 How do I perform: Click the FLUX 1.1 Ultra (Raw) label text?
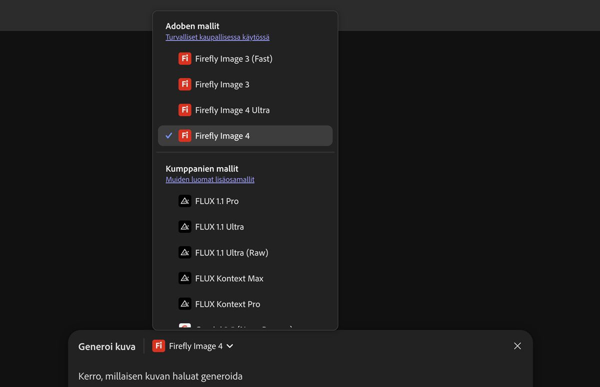coord(231,253)
